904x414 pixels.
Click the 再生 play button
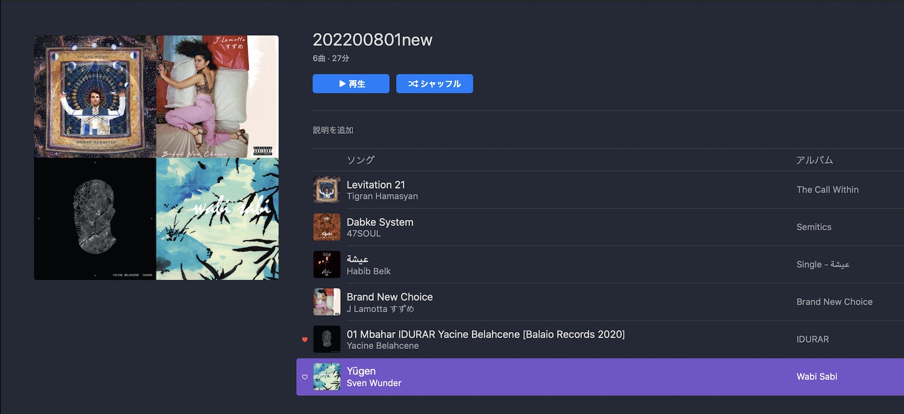351,84
